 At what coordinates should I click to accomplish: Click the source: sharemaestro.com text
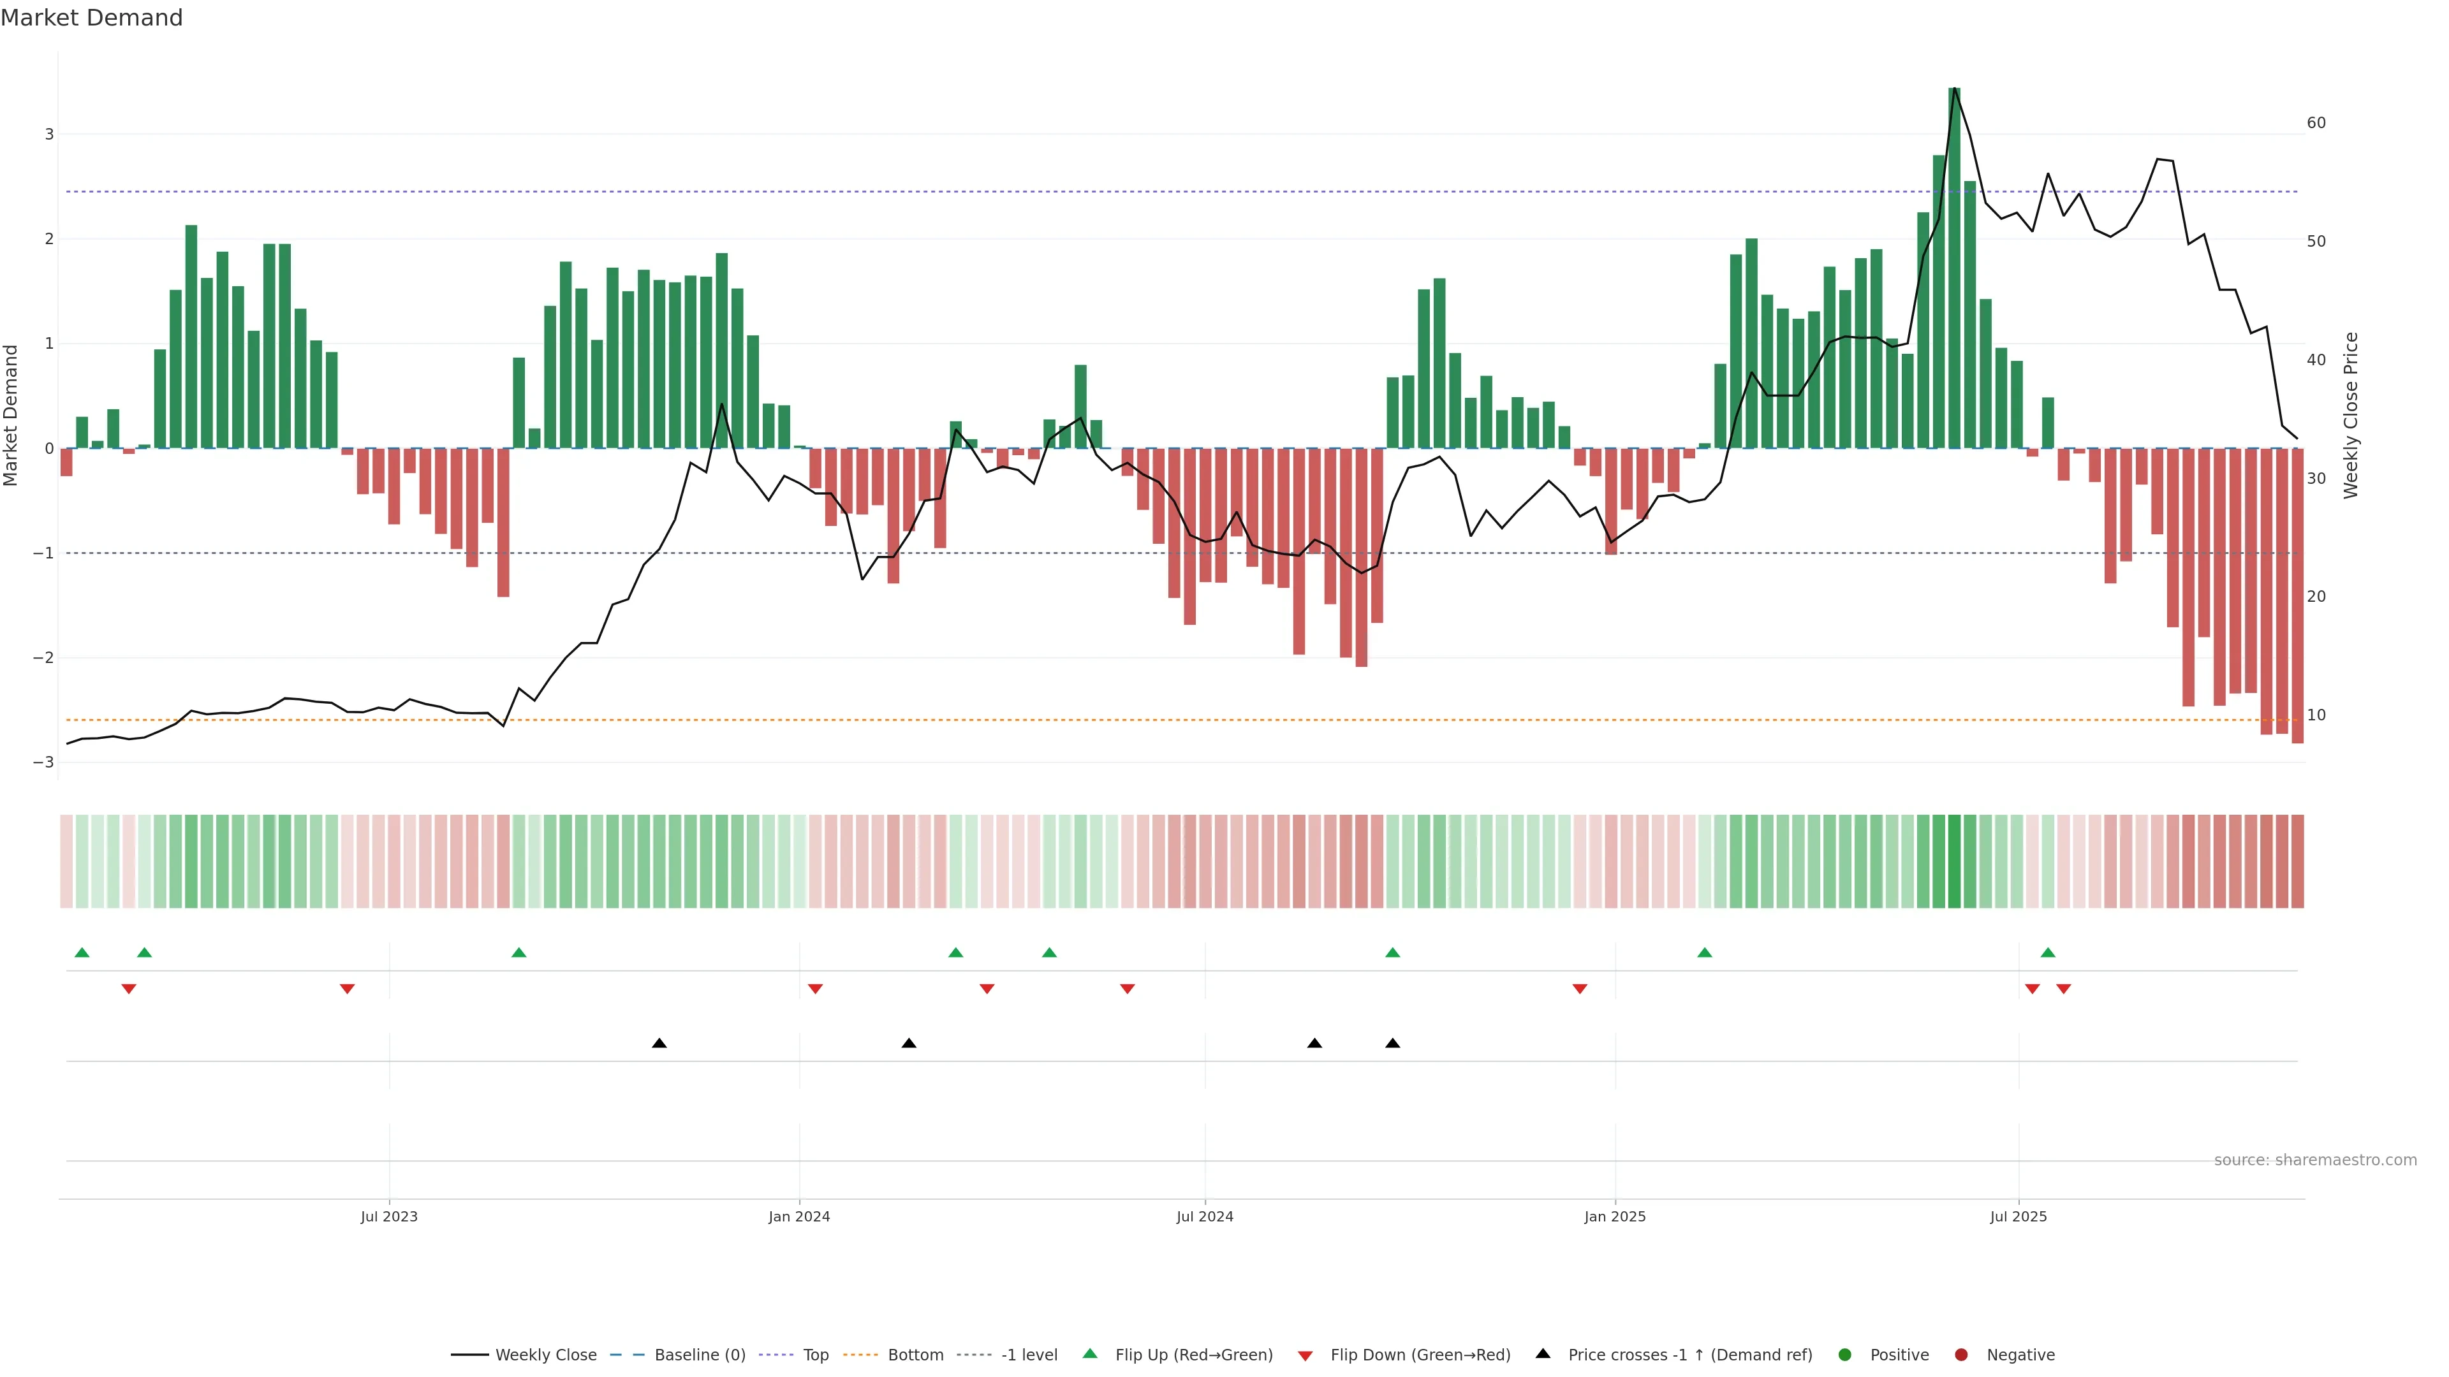(x=2315, y=1160)
